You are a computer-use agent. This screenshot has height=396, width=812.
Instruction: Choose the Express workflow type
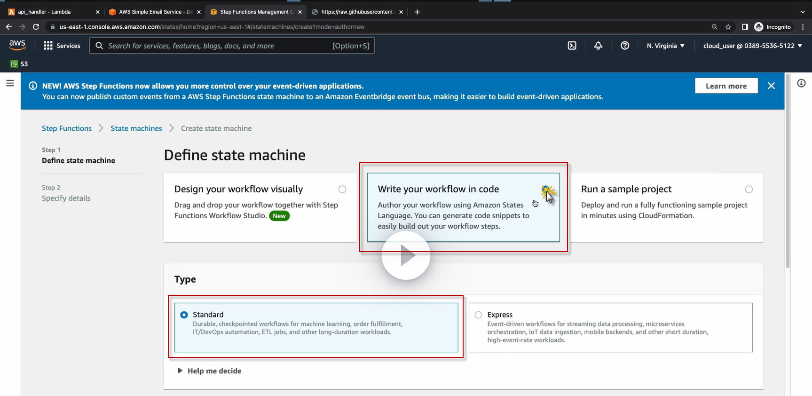[x=478, y=315]
